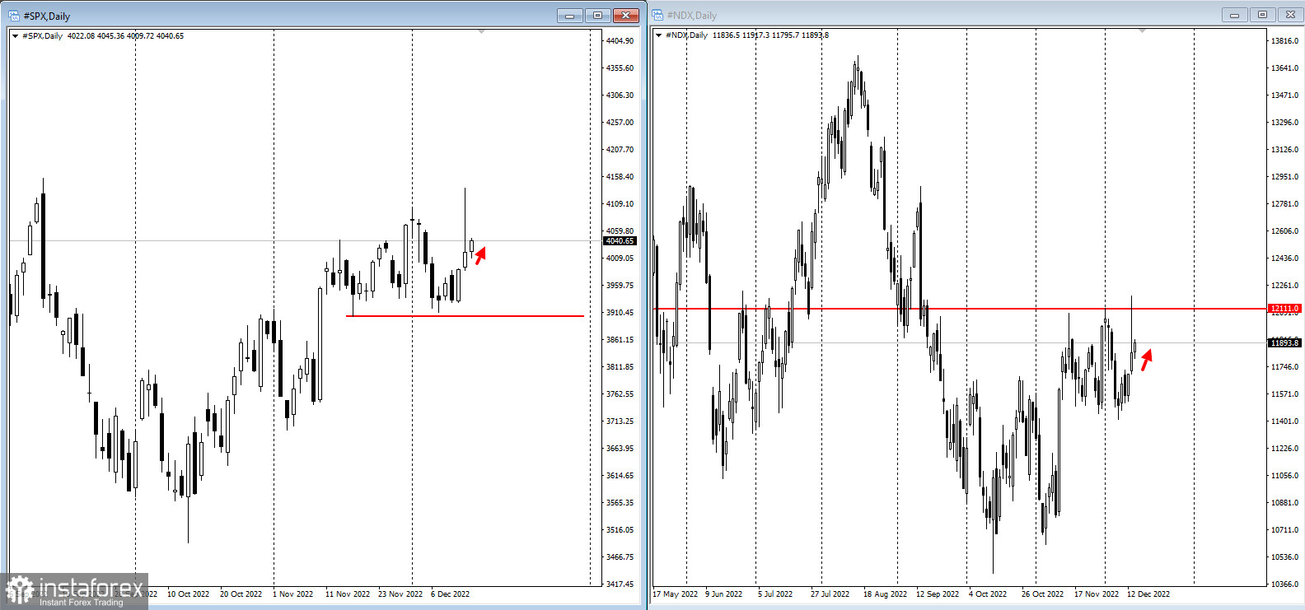Image resolution: width=1305 pixels, height=610 pixels.
Task: Click date 20 Oct 2022 on SPX timeline
Action: (241, 594)
